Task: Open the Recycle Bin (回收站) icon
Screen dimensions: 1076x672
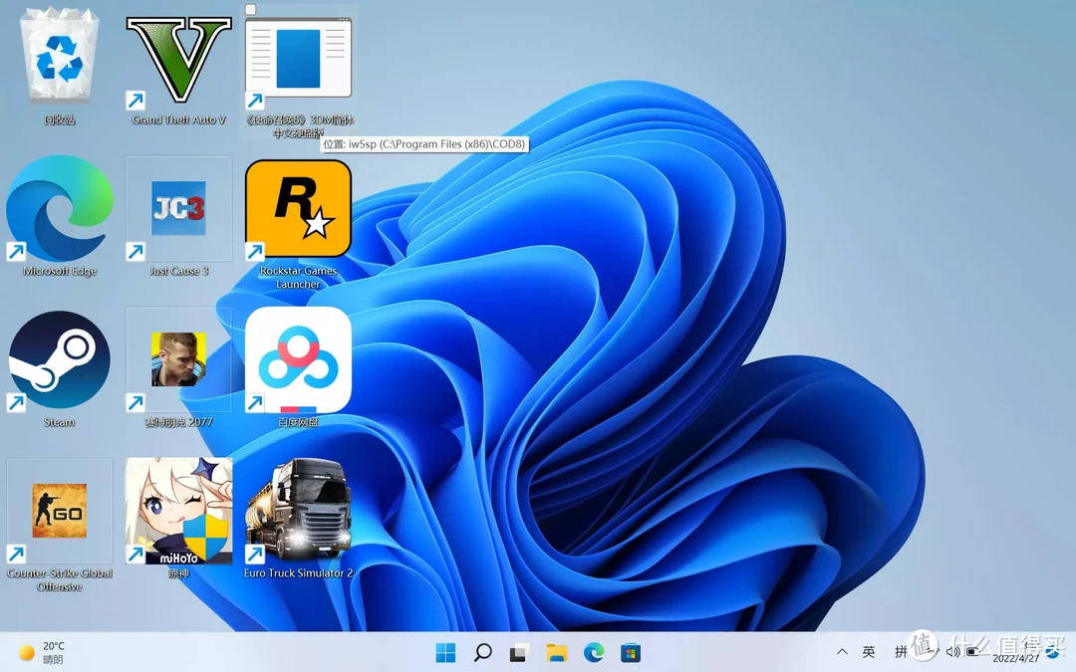Action: 60,57
